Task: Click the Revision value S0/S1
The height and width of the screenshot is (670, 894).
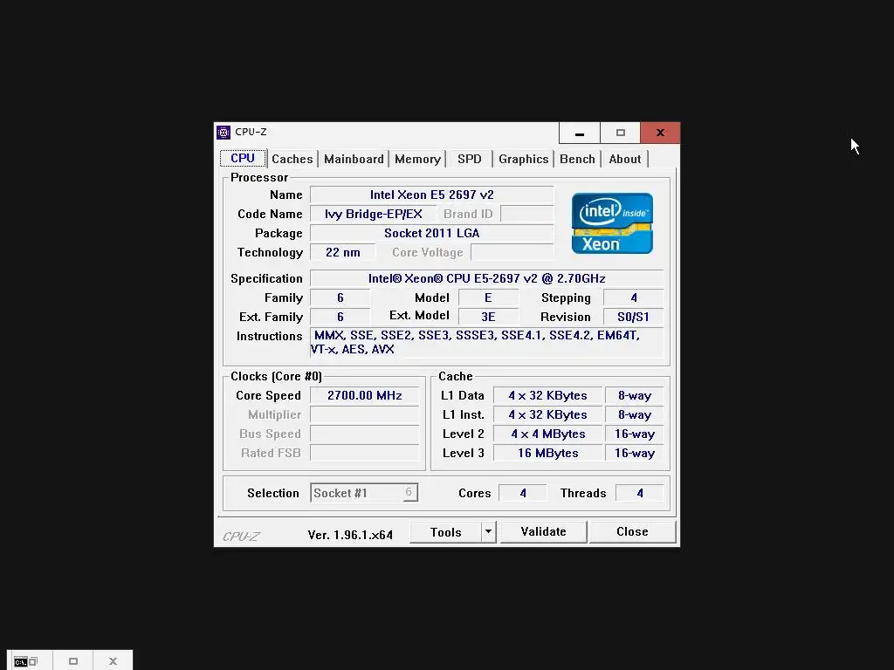Action: click(634, 317)
